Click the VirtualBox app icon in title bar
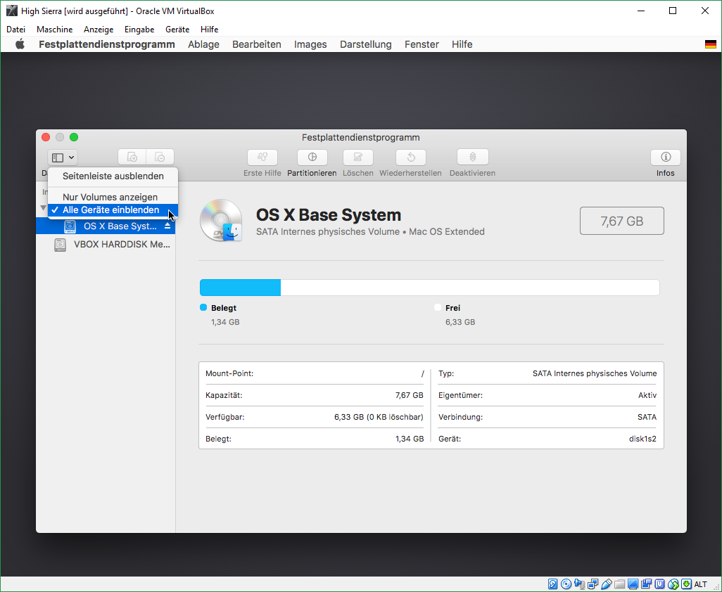722x592 pixels. pos(11,11)
